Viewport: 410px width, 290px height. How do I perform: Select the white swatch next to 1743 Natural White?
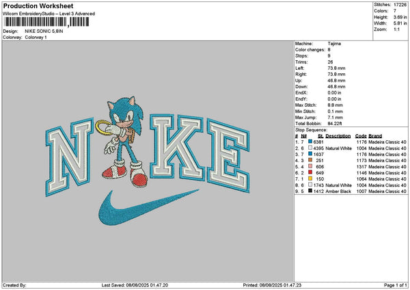(x=310, y=185)
